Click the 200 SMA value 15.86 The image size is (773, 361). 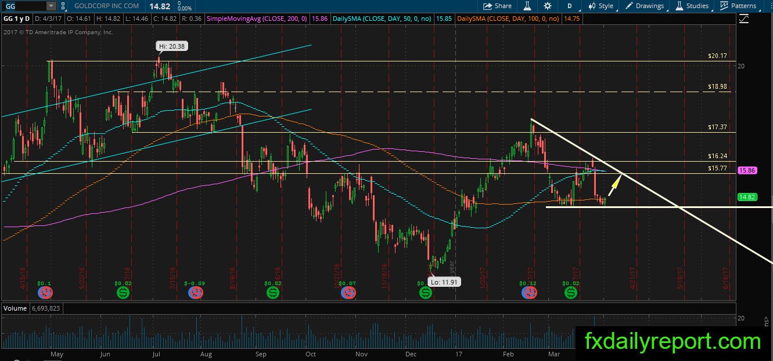[x=319, y=19]
